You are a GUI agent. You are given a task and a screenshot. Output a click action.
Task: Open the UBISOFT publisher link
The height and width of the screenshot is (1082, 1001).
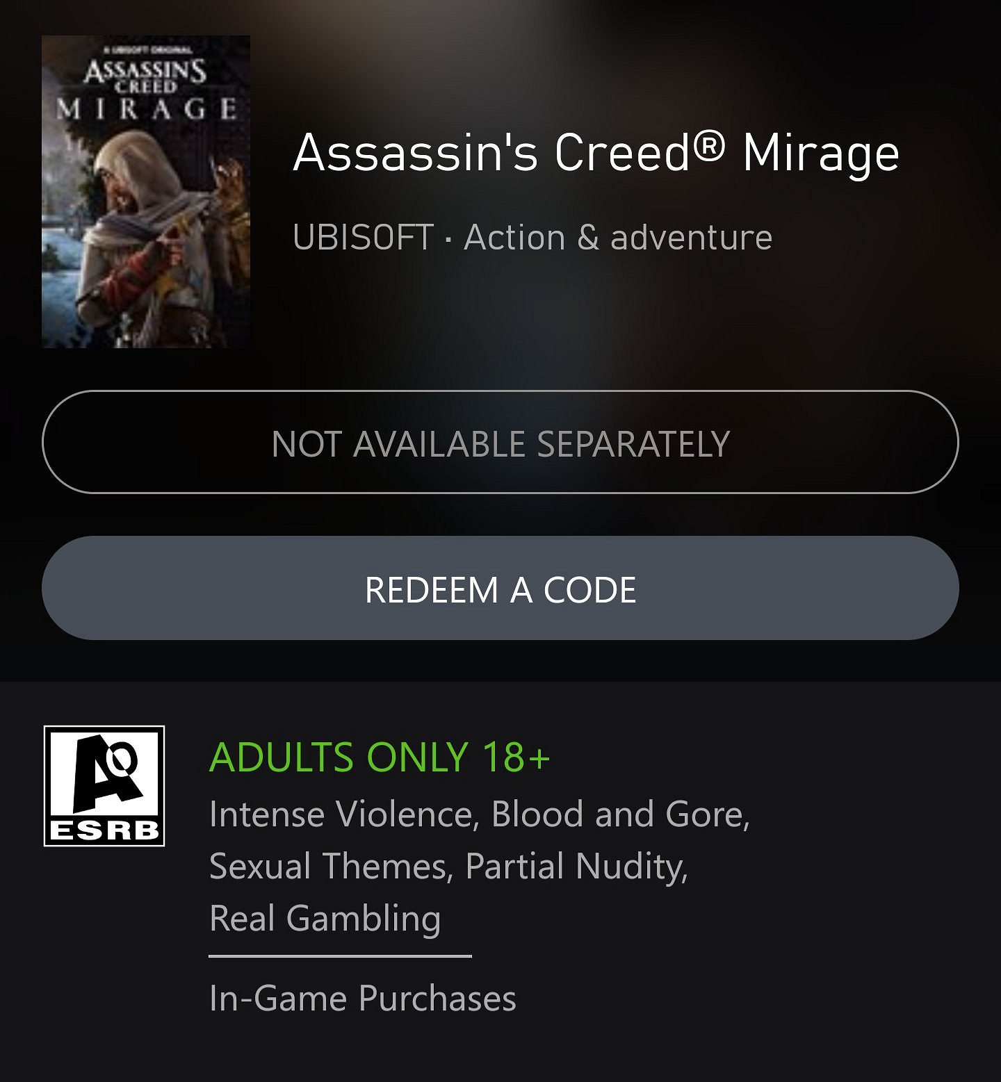[x=363, y=238]
